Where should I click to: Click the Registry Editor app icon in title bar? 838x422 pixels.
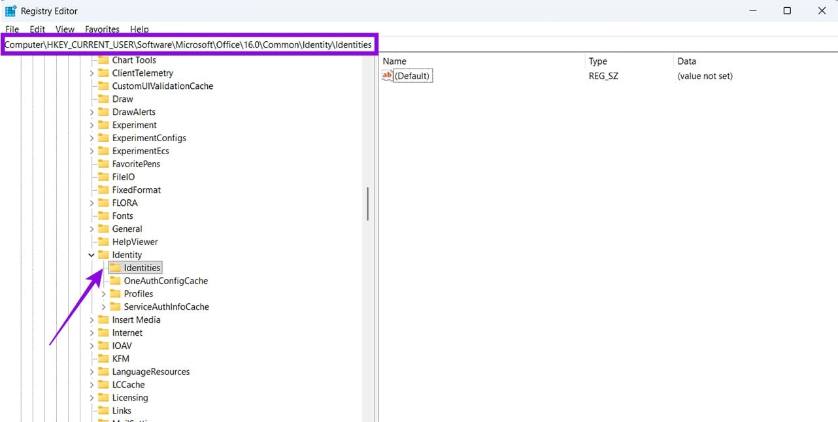tap(10, 10)
